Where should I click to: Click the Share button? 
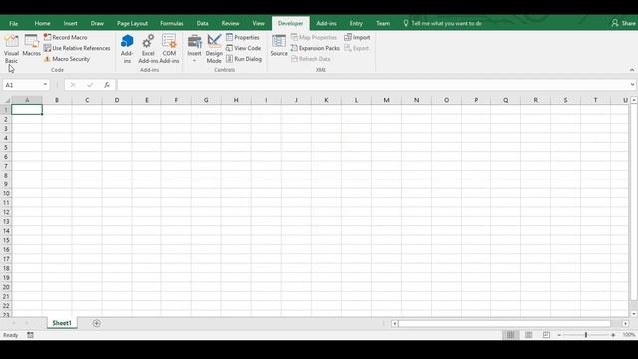point(623,23)
